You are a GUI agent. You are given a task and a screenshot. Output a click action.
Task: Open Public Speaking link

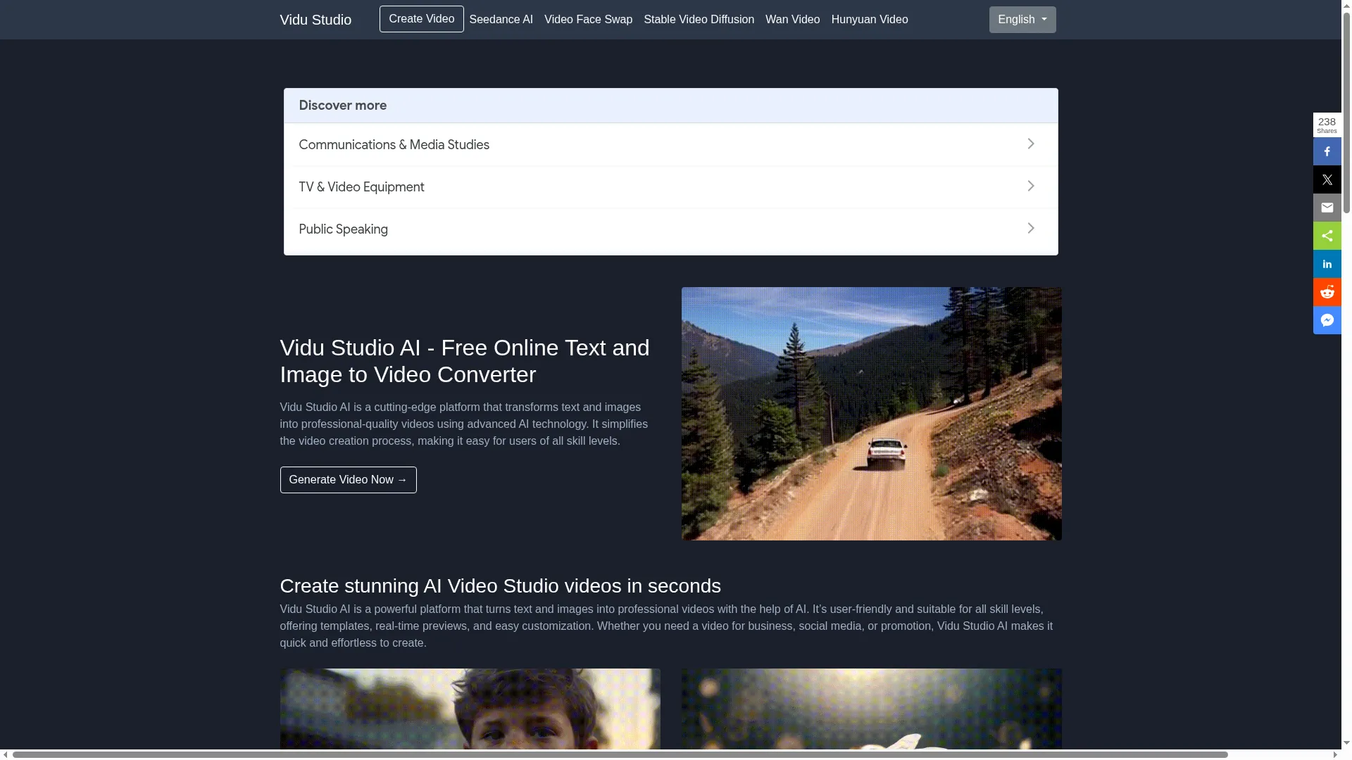tap(343, 229)
